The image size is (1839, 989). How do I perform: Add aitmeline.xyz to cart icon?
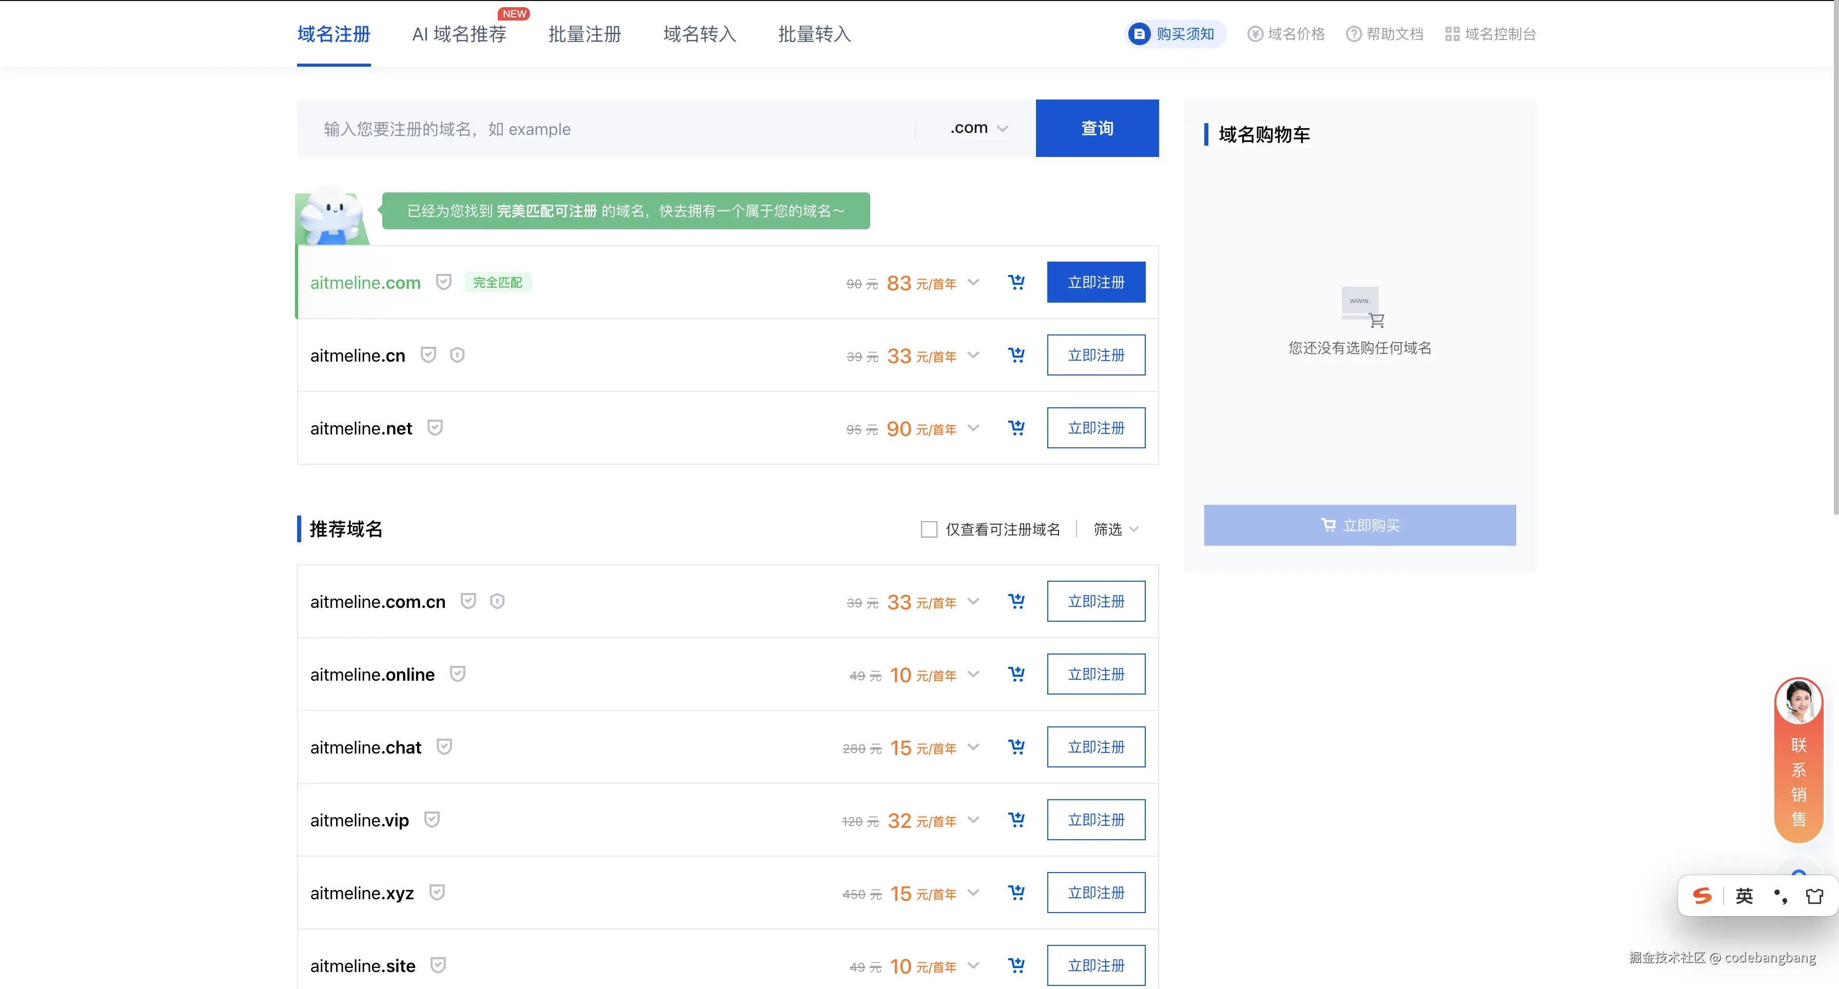(x=1016, y=893)
